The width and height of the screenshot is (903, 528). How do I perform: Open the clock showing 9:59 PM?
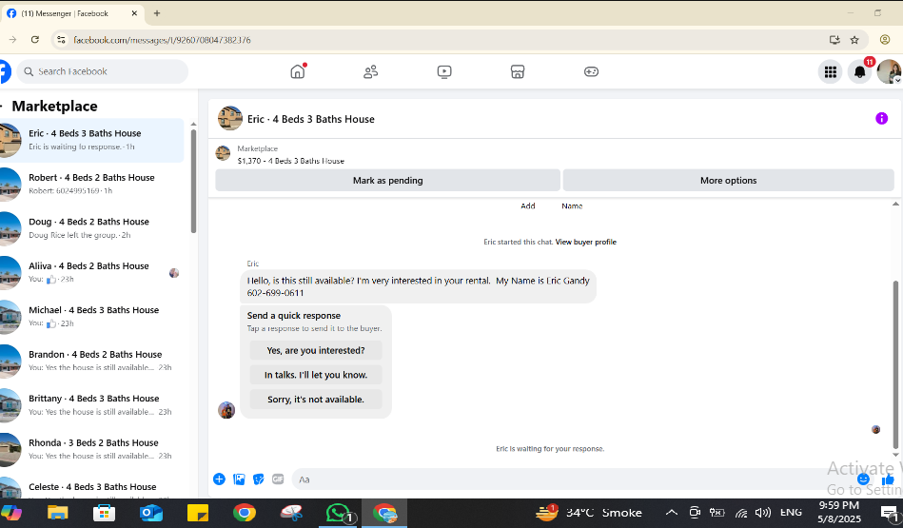point(839,512)
